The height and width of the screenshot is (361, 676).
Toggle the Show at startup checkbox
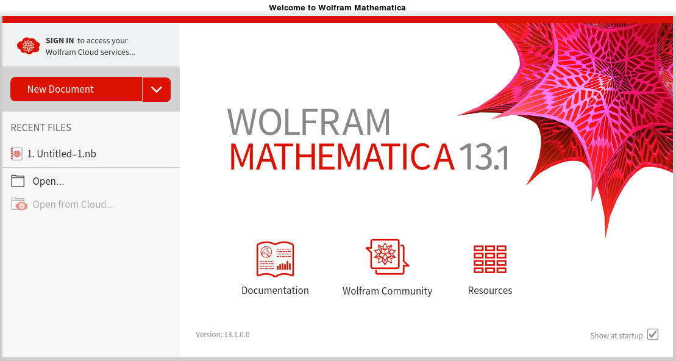(x=653, y=334)
